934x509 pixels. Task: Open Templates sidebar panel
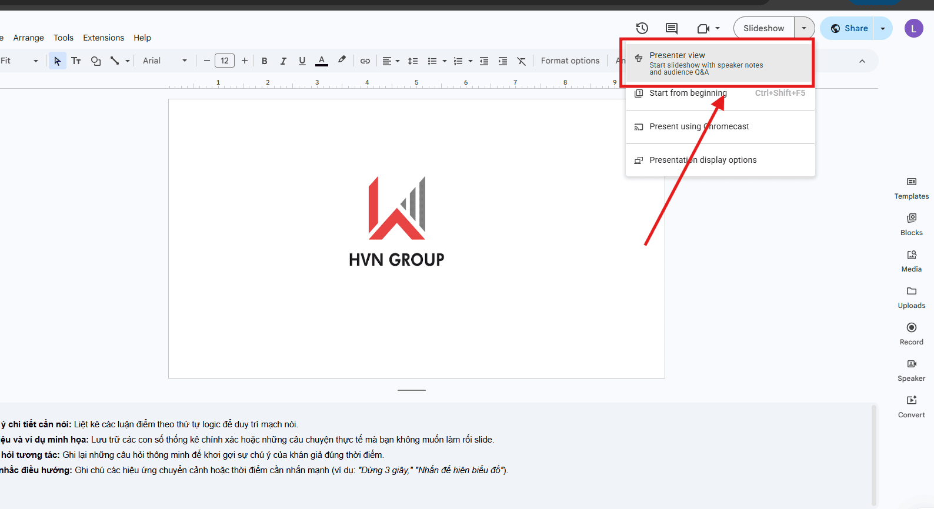pos(911,188)
